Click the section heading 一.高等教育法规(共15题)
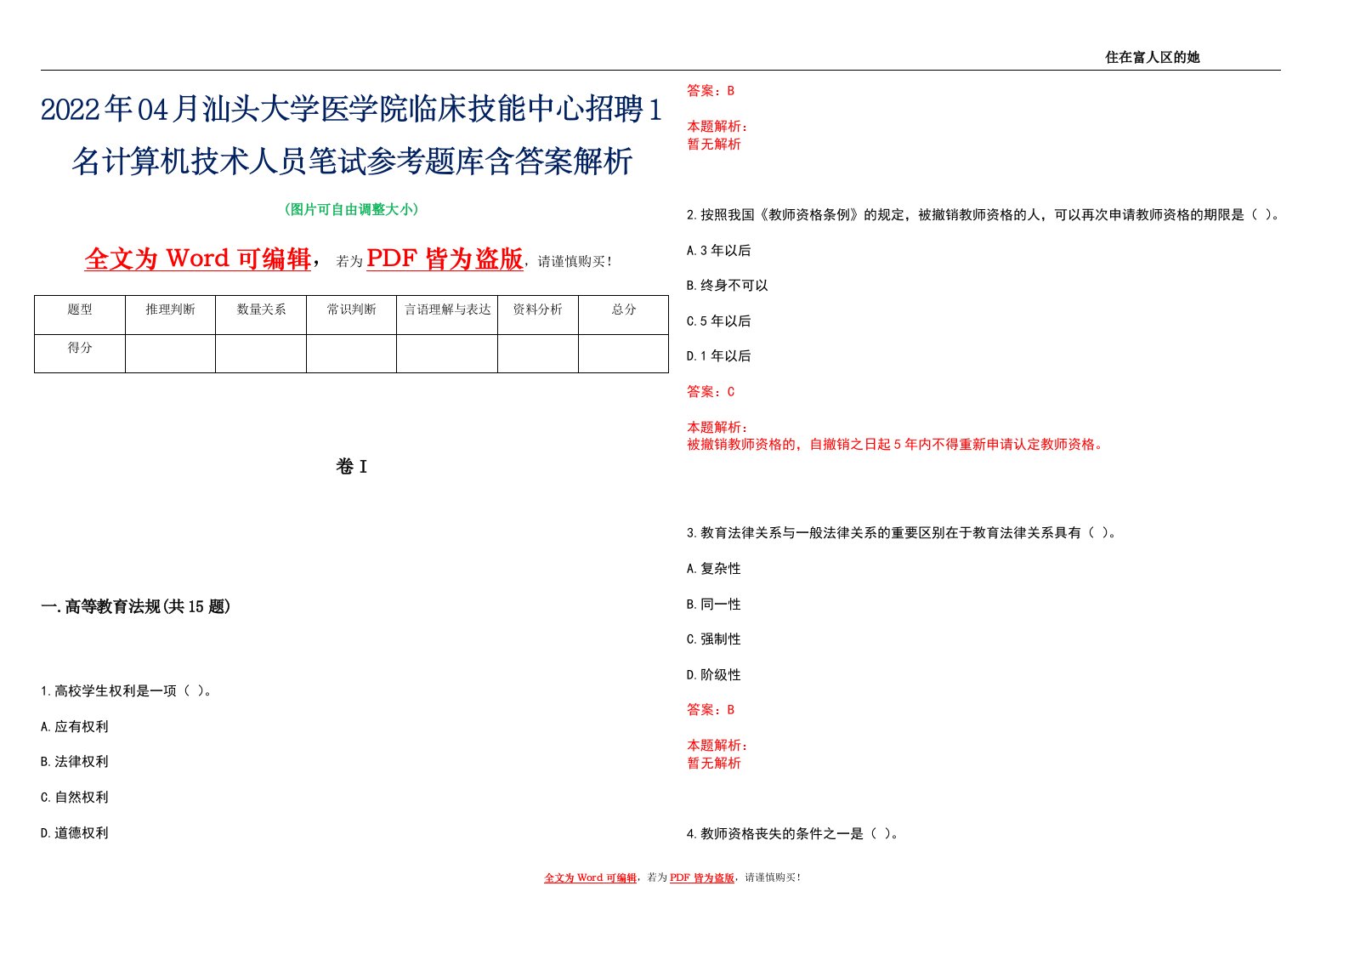1349x954 pixels. [x=136, y=606]
